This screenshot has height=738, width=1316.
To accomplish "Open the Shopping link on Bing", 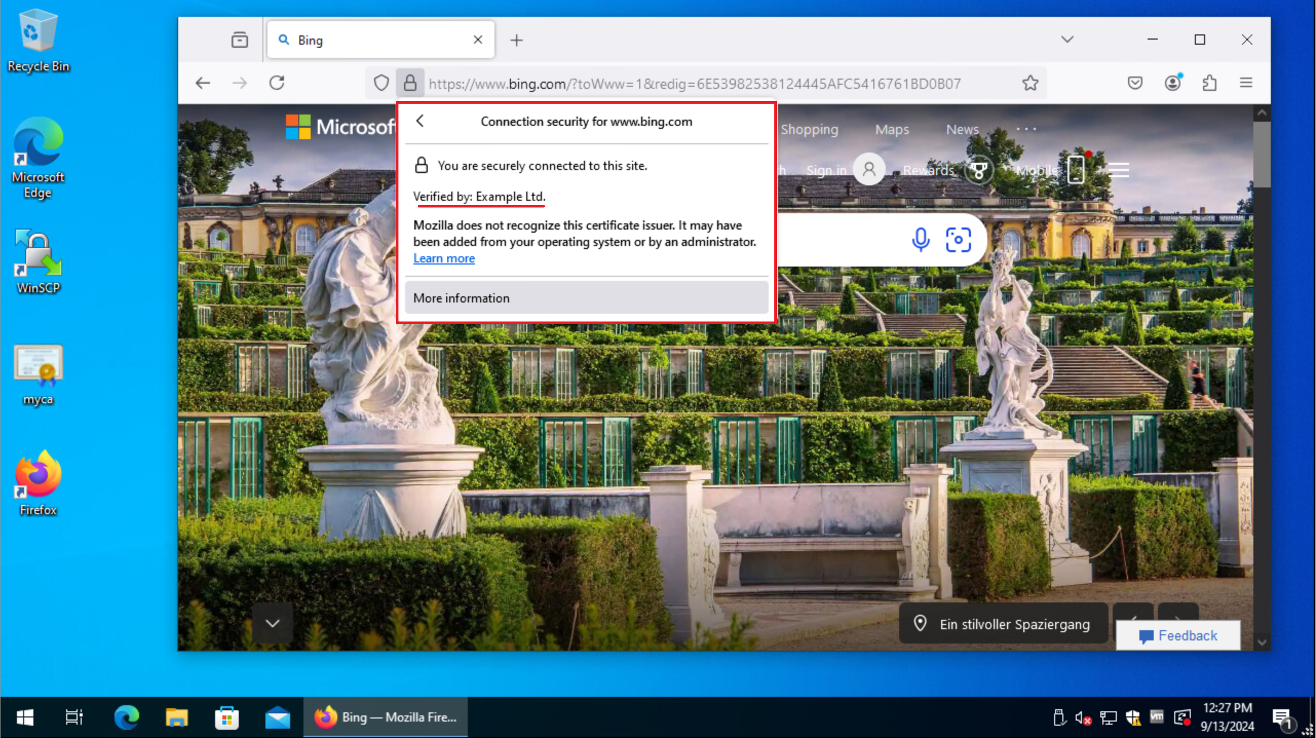I will click(809, 129).
